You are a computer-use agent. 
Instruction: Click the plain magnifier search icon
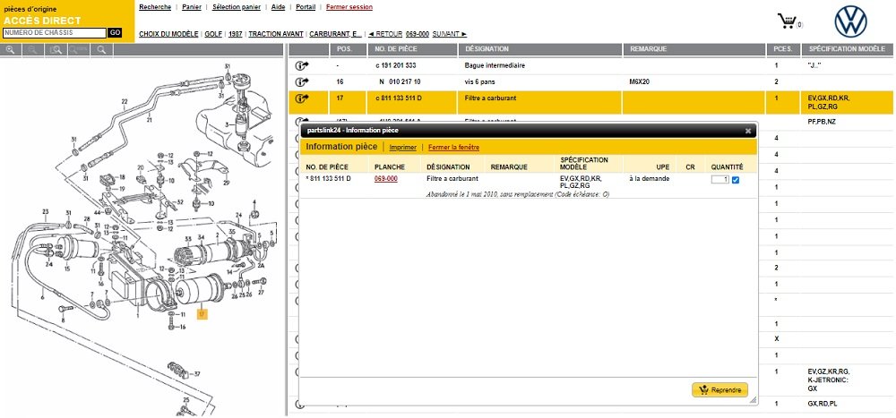click(x=102, y=50)
